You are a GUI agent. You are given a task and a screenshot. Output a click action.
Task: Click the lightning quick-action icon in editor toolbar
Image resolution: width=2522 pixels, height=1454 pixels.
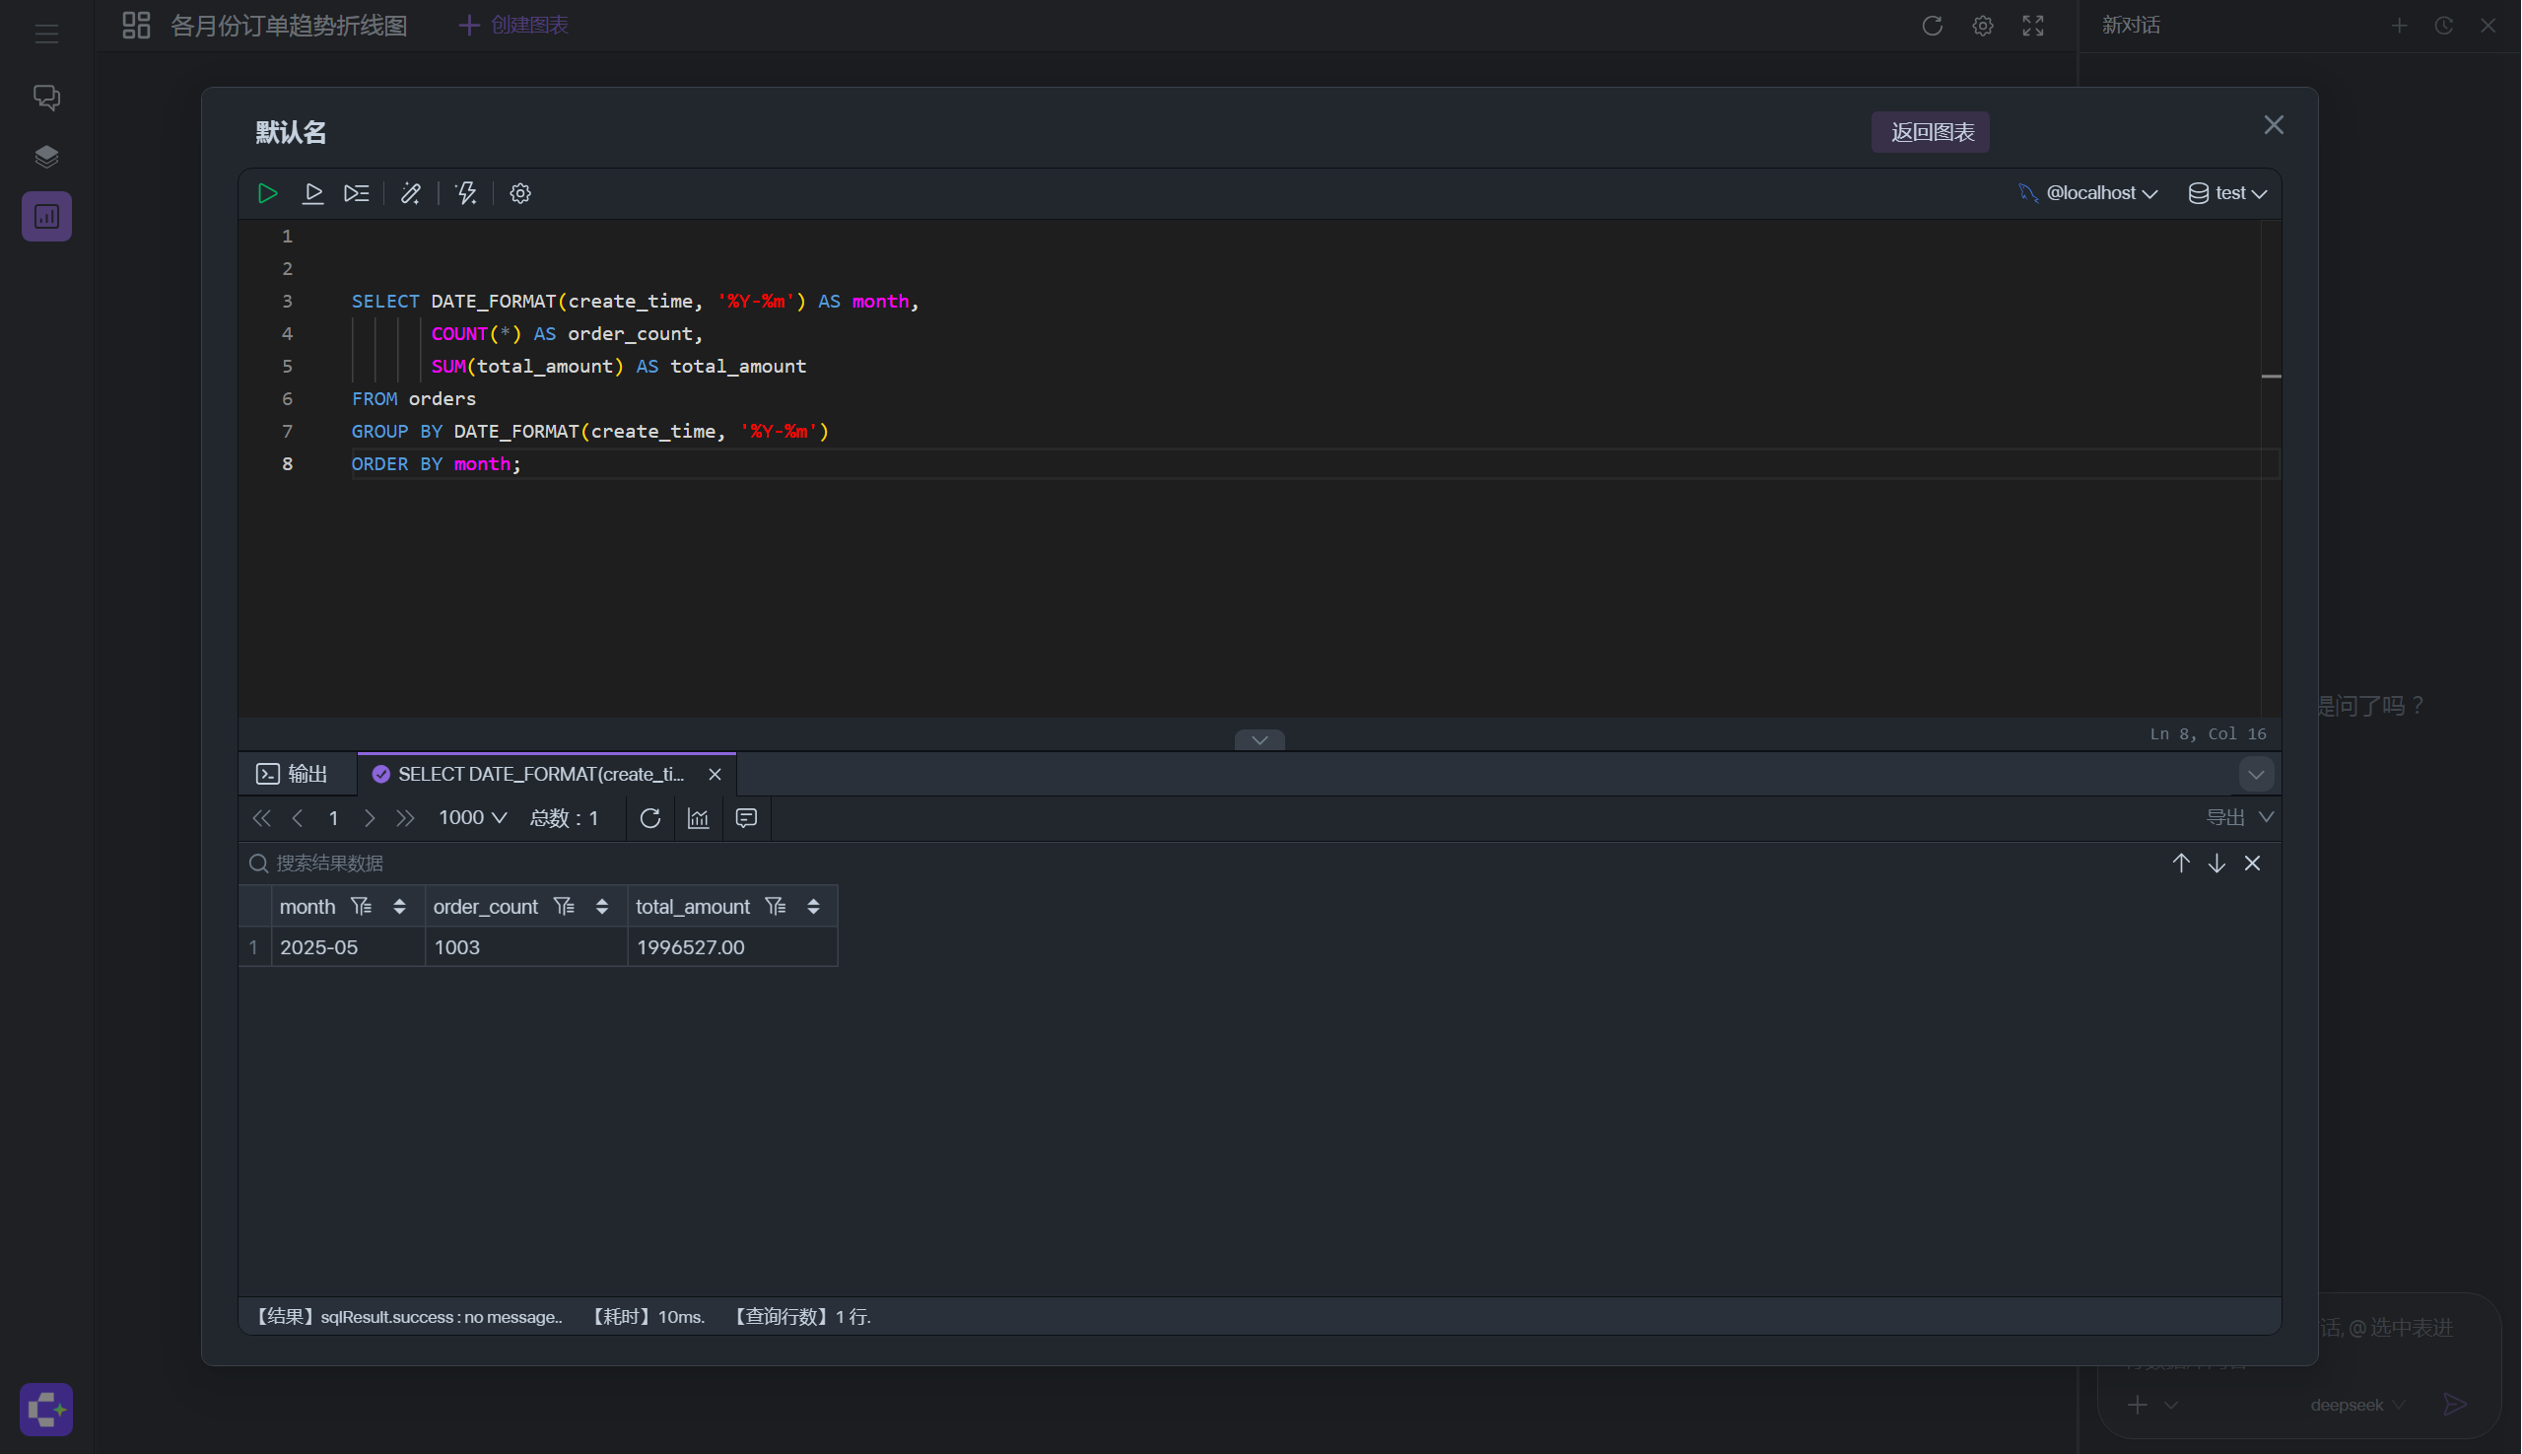pyautogui.click(x=466, y=194)
